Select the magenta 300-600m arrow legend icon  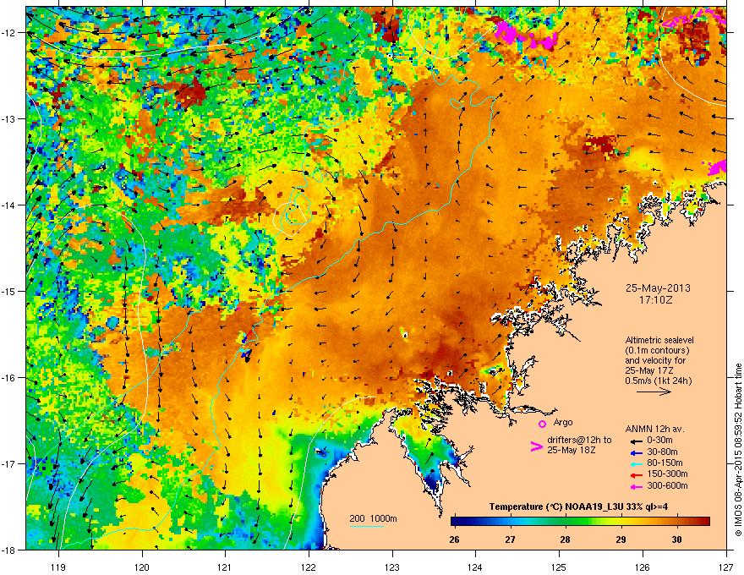click(x=635, y=486)
